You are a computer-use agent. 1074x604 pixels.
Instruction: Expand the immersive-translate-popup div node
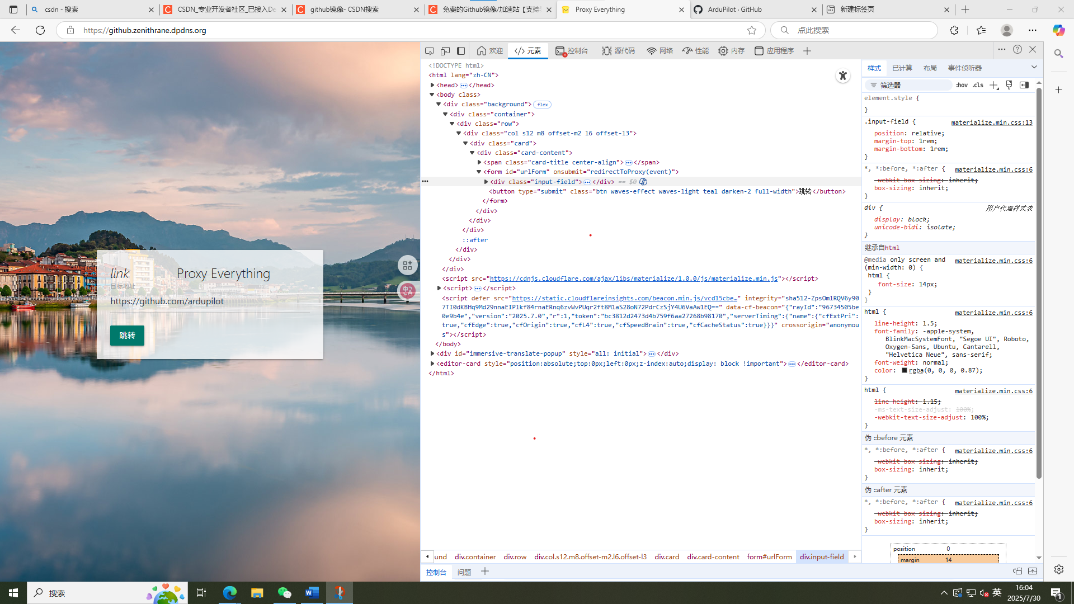tap(432, 353)
